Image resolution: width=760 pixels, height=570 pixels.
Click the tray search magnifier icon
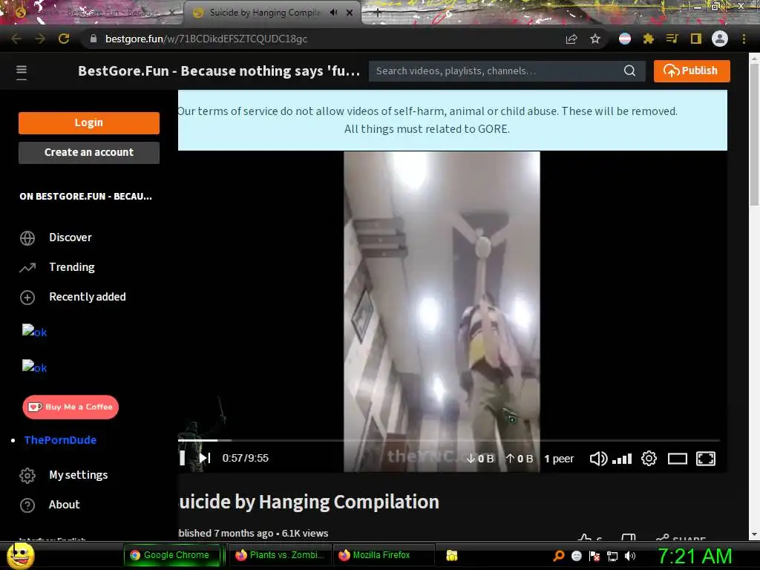click(559, 555)
